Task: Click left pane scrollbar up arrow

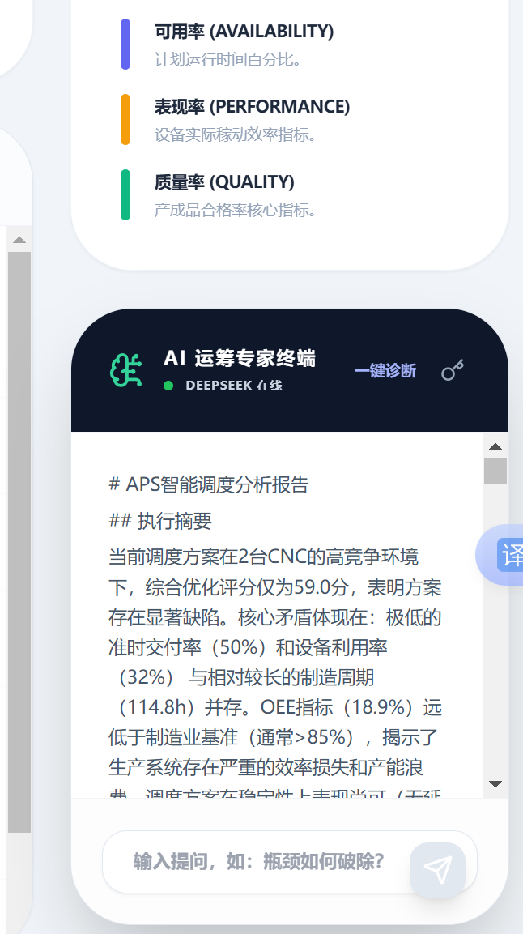Action: (x=19, y=240)
